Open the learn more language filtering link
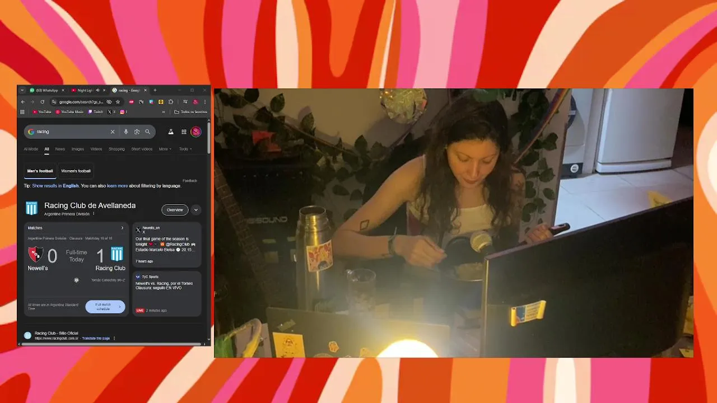The width and height of the screenshot is (717, 403). pyautogui.click(x=117, y=186)
